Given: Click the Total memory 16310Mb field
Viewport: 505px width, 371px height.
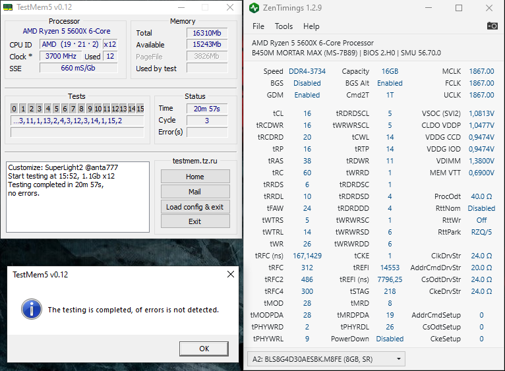Looking at the screenshot, I should 207,33.
